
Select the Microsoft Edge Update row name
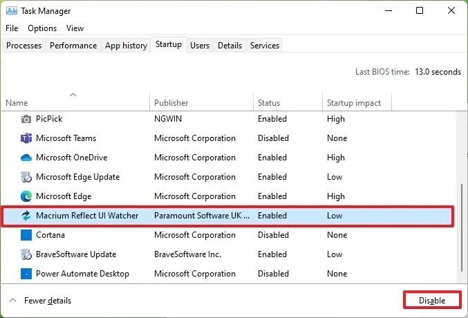coord(78,177)
